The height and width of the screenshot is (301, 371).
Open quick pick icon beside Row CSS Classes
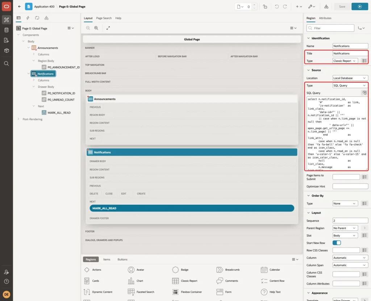(x=364, y=250)
